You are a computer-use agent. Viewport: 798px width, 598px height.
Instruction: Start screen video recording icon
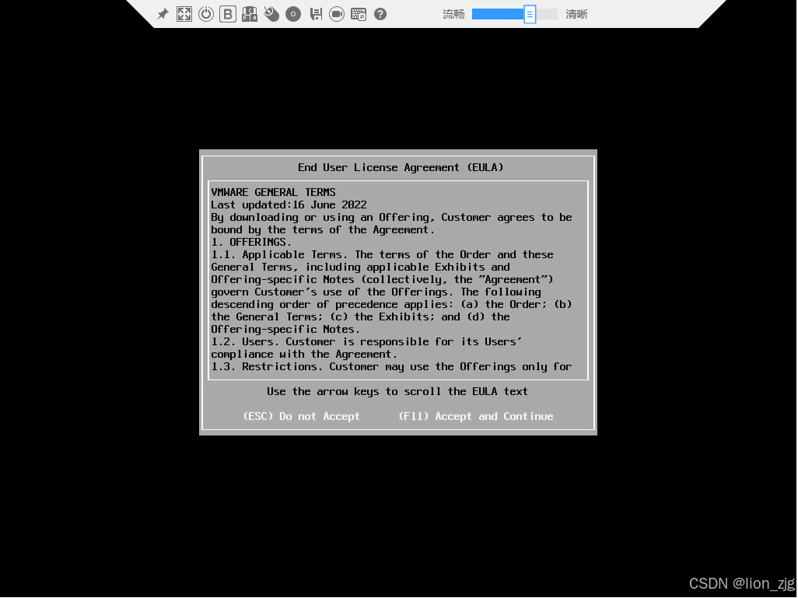click(x=337, y=14)
